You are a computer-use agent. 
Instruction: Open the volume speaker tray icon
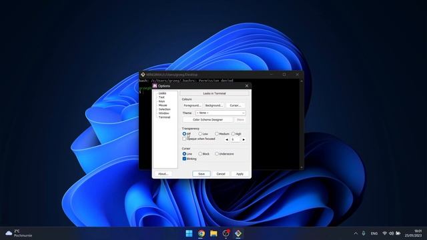coord(392,233)
